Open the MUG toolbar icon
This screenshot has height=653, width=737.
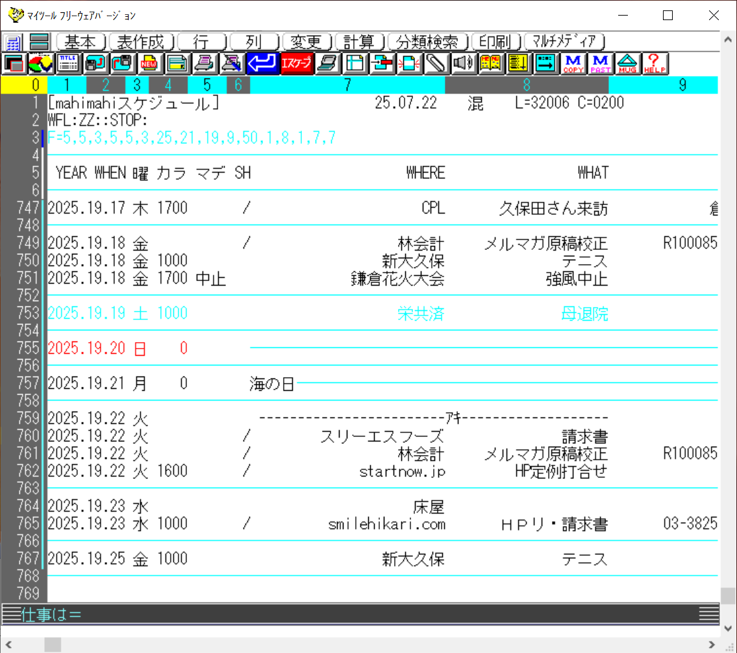628,63
